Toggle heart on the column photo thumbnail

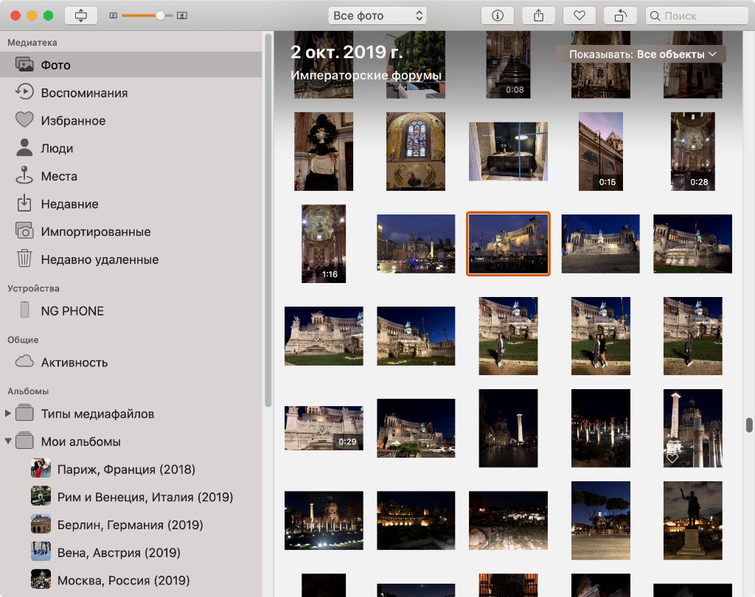point(672,458)
